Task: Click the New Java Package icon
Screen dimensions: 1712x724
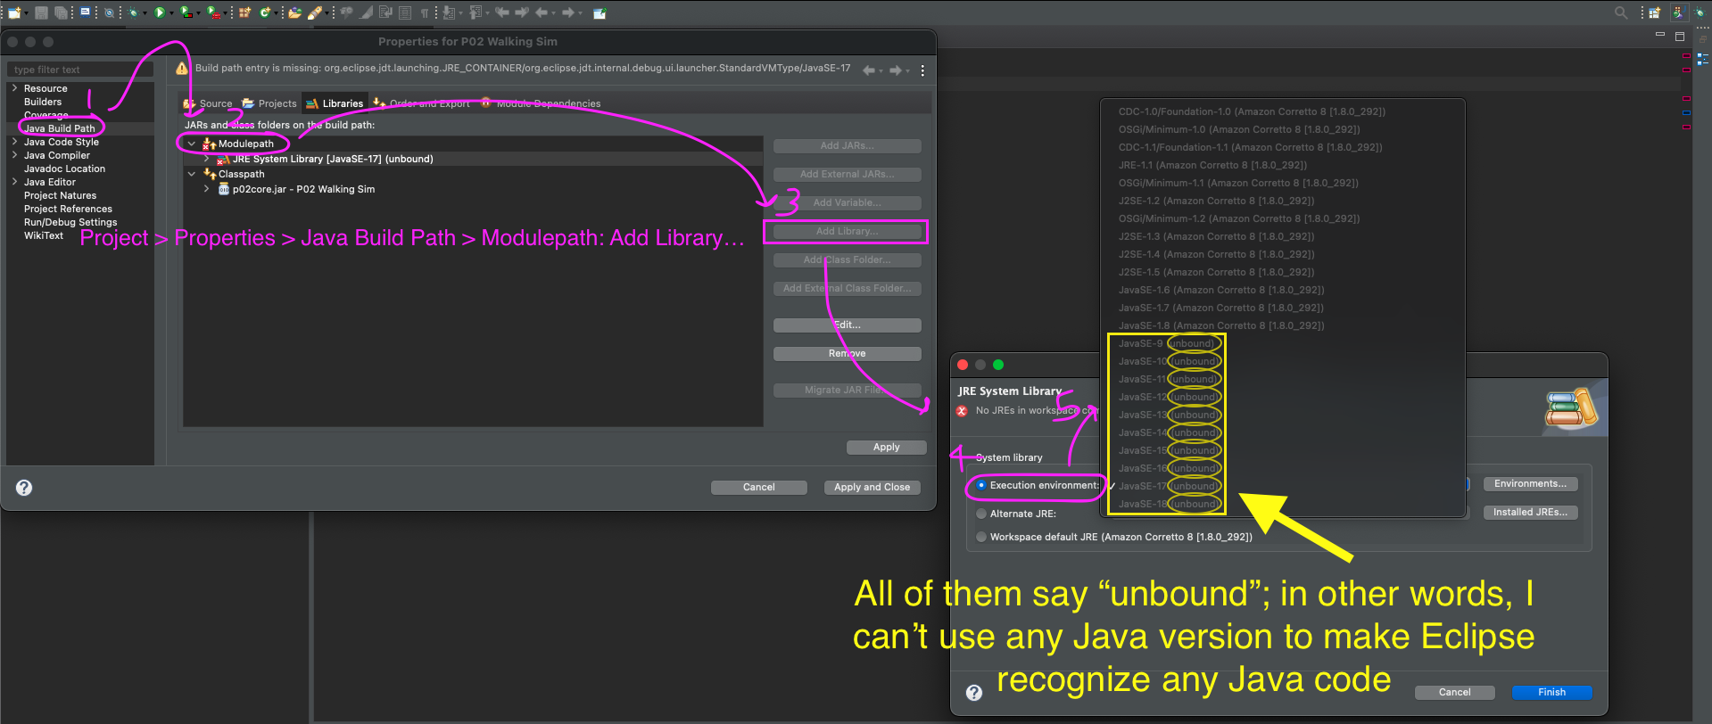Action: tap(244, 12)
